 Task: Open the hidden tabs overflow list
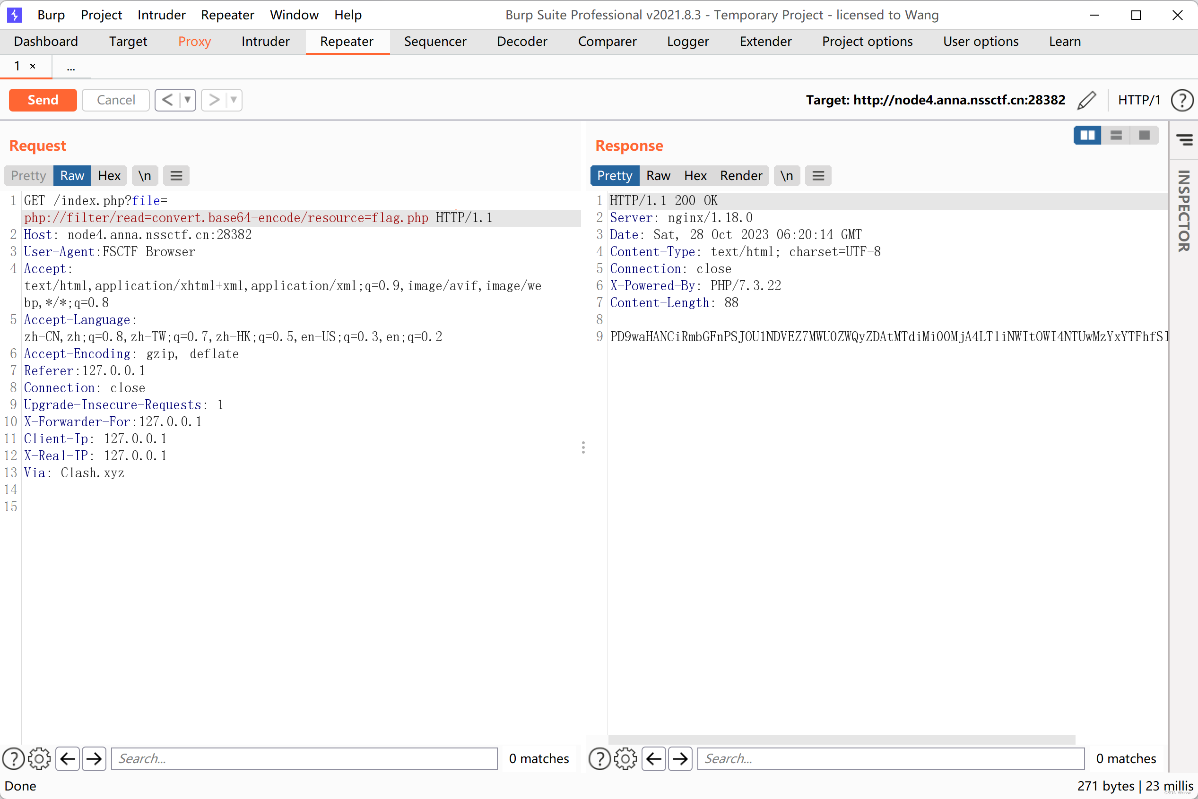[71, 67]
